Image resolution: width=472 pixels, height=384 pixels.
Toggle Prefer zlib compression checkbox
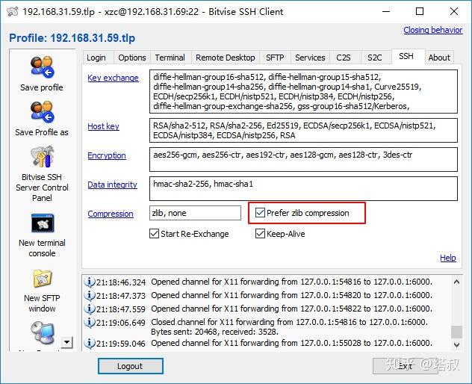point(260,213)
